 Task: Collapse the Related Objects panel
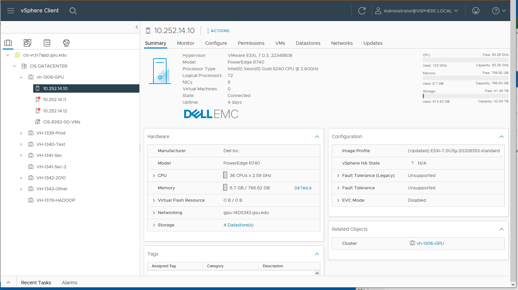502,229
